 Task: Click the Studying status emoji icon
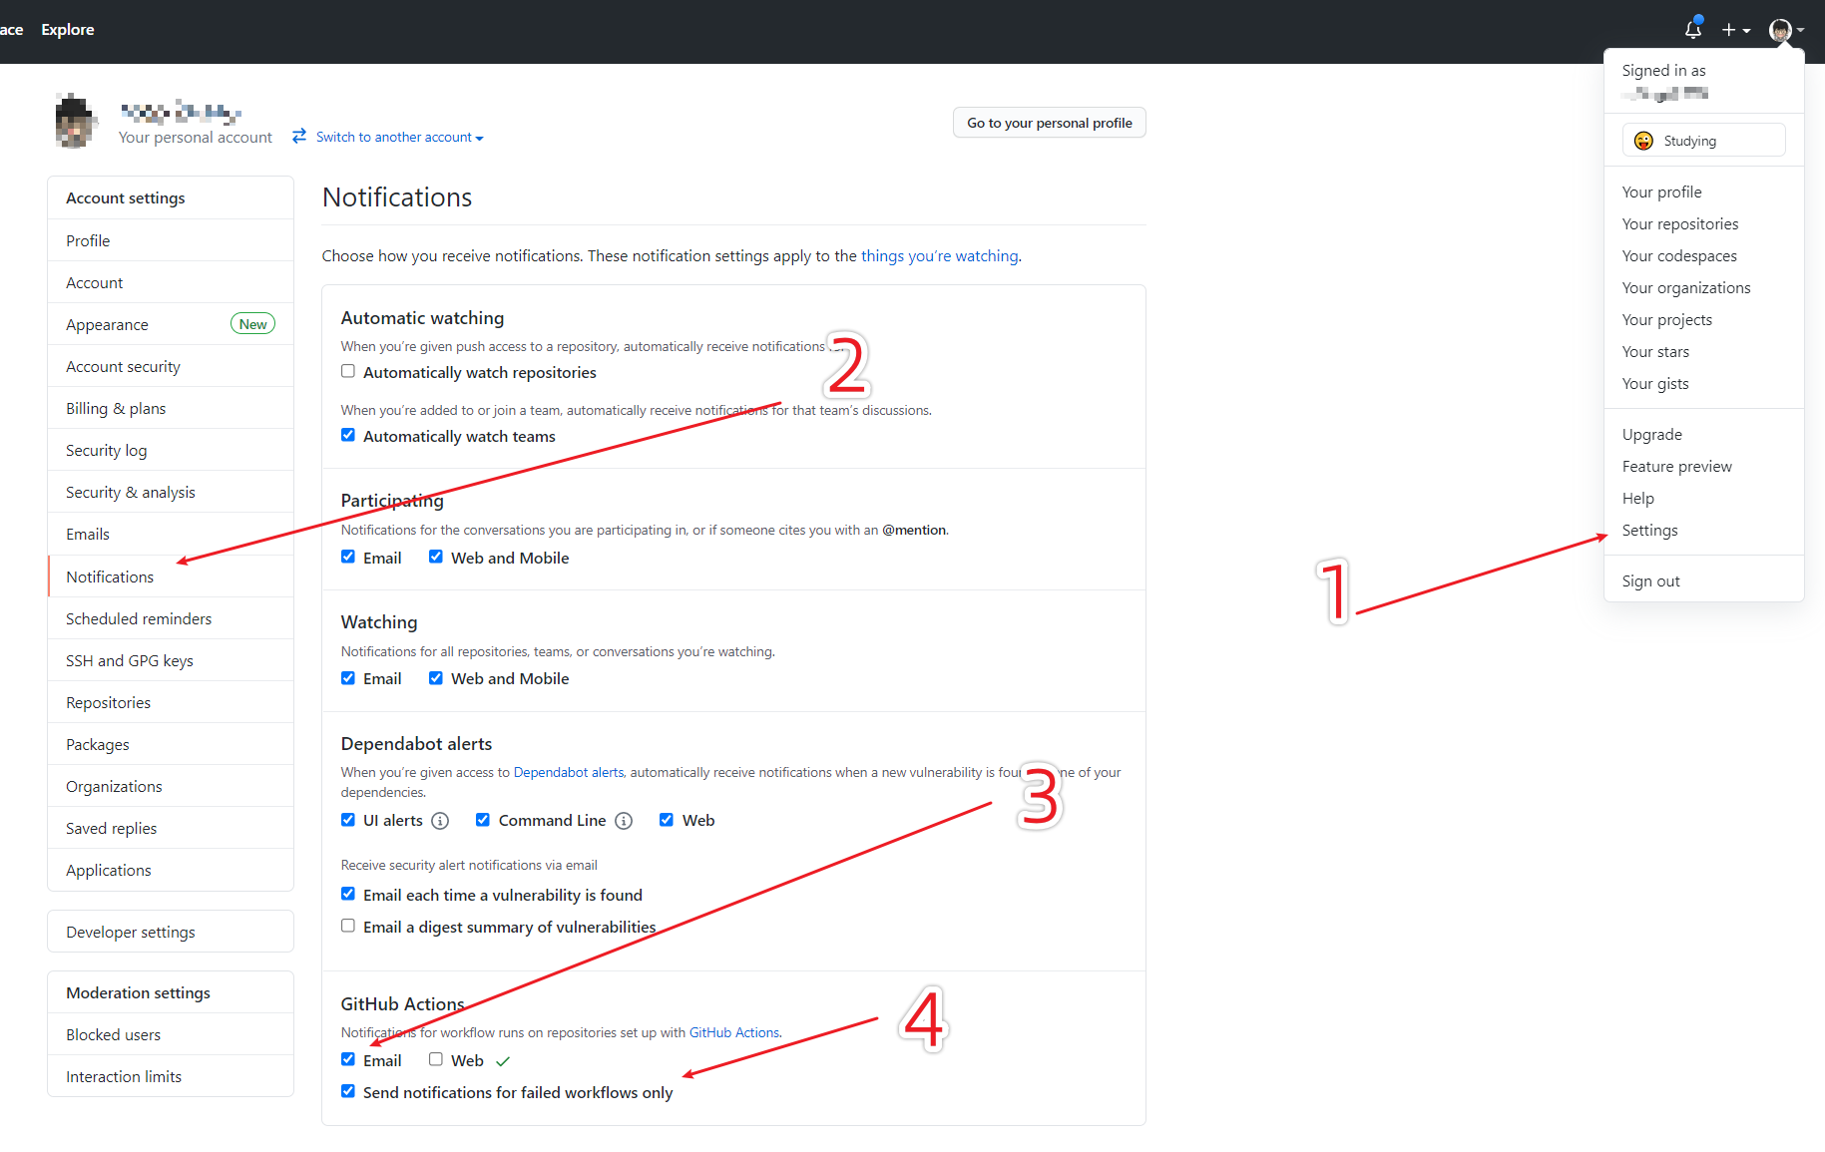point(1643,141)
